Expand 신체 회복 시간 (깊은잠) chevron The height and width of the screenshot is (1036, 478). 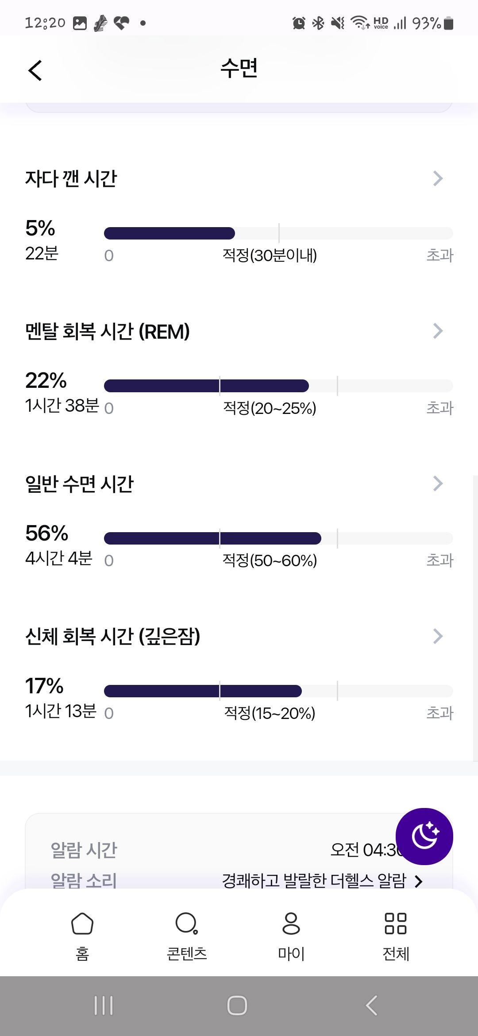438,636
